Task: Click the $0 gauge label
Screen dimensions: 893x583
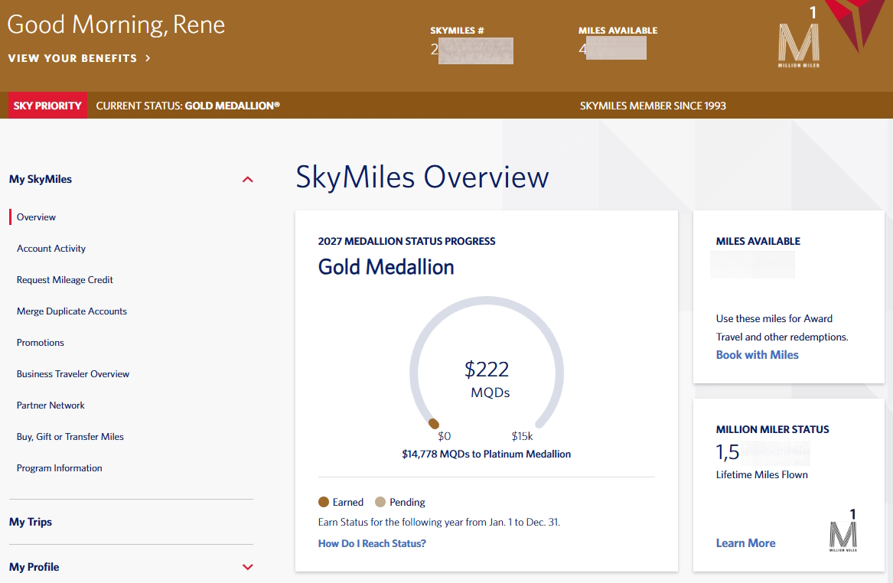Action: (x=445, y=436)
